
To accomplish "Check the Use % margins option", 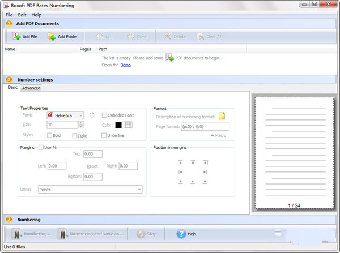I will 41,147.
